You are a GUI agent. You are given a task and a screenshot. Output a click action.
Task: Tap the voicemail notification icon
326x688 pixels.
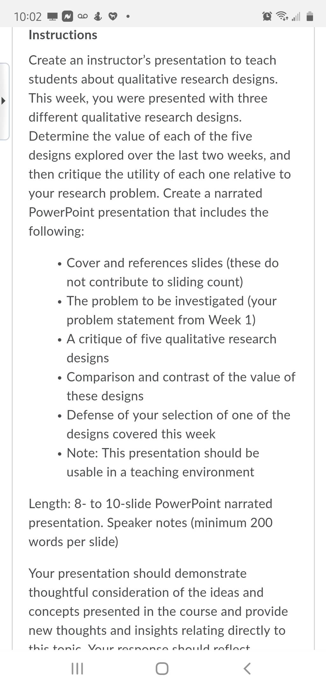[x=83, y=17]
